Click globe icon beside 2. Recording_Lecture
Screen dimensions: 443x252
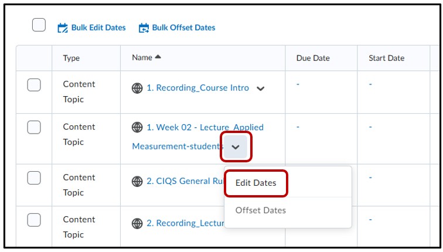tap(137, 223)
